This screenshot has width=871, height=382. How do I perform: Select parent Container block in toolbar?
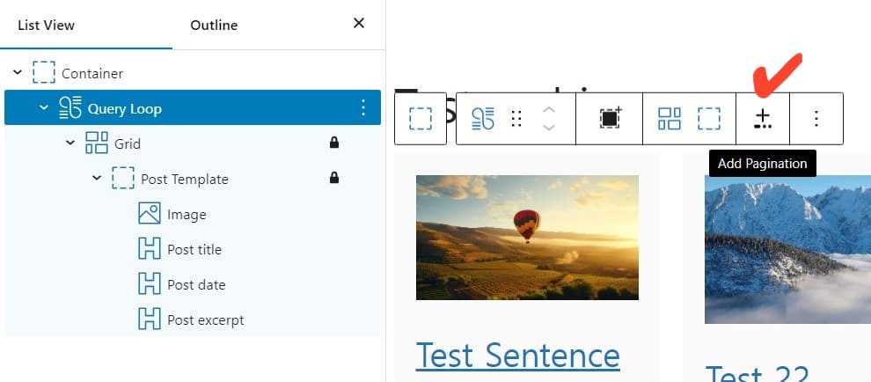pyautogui.click(x=421, y=119)
